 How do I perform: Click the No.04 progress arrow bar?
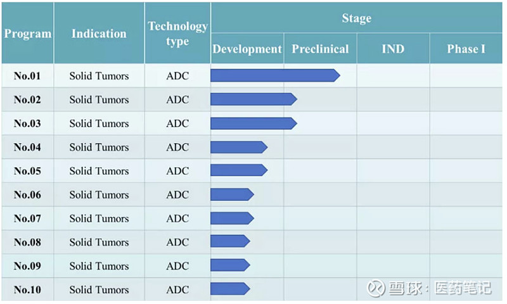[x=238, y=147]
